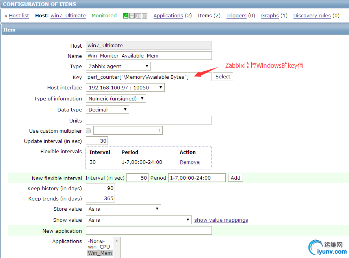The width and height of the screenshot is (349, 258).
Task: Click the Key input field
Action: pyautogui.click(x=149, y=77)
